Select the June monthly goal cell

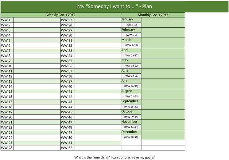click(x=163, y=73)
